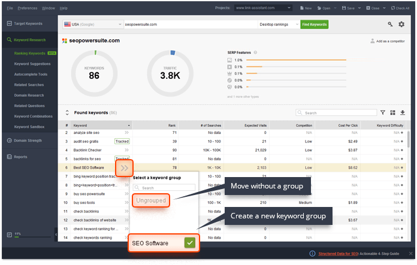
Task: Open the Keyword Research module
Action: click(29, 40)
